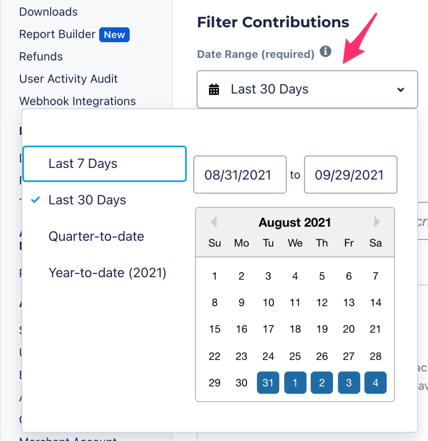Screen dimensions: 428x441
Task: Click the start date field 08/31/2021
Action: pyautogui.click(x=240, y=175)
